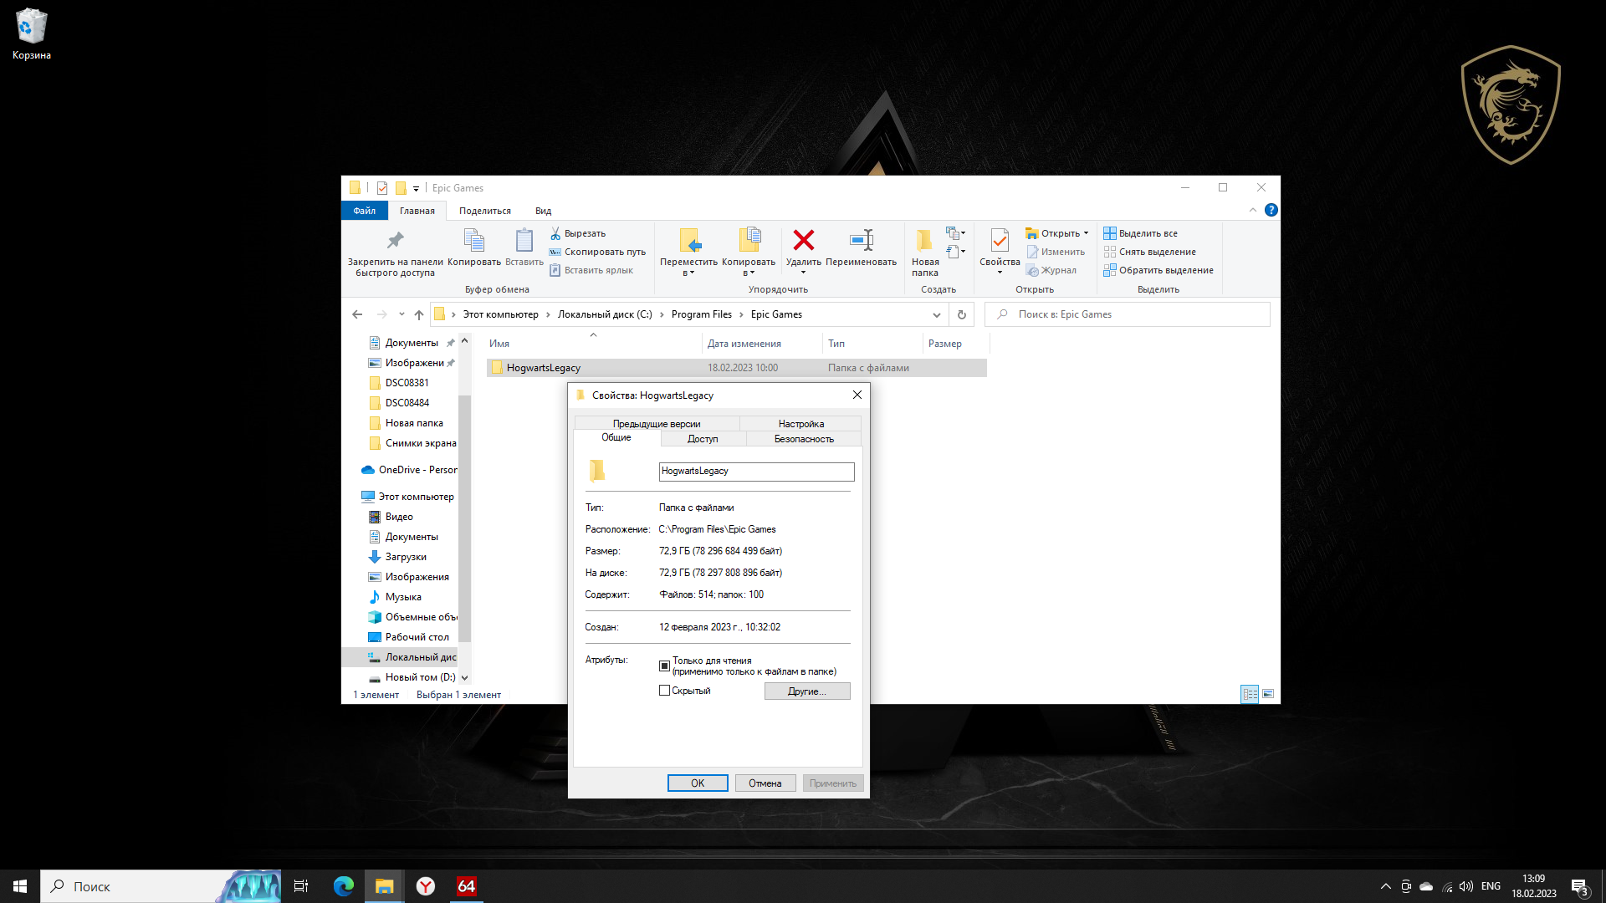
Task: Click Снять выделение (Select none)
Action: [x=1150, y=252]
